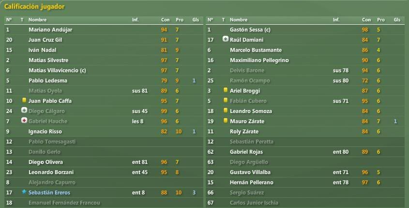Select Sebastián Ereros player name
Viewport: 409px width, 208px height.
[49, 192]
